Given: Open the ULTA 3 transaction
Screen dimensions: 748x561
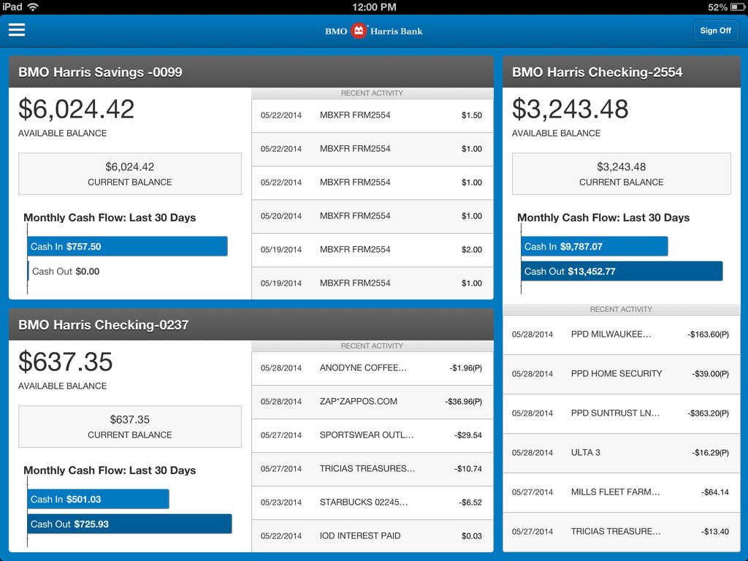Looking at the screenshot, I should (621, 453).
